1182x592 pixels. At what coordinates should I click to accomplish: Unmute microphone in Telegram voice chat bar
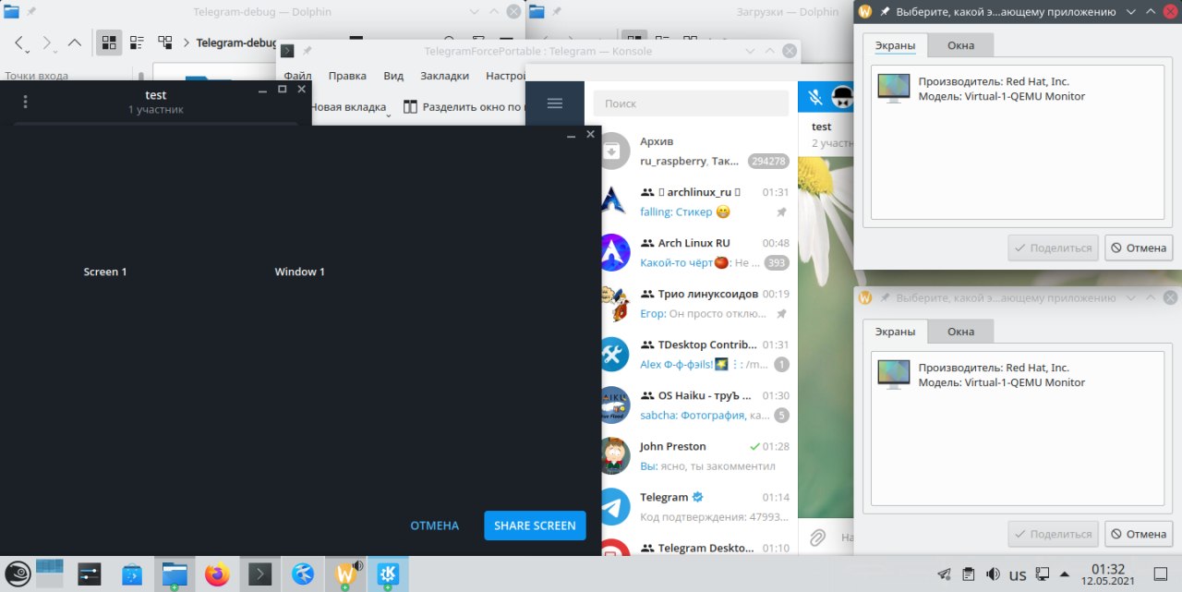[x=815, y=96]
